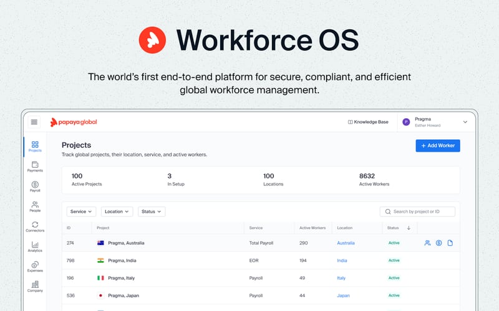
Task: Select the Pragma, India project name
Action: click(122, 261)
